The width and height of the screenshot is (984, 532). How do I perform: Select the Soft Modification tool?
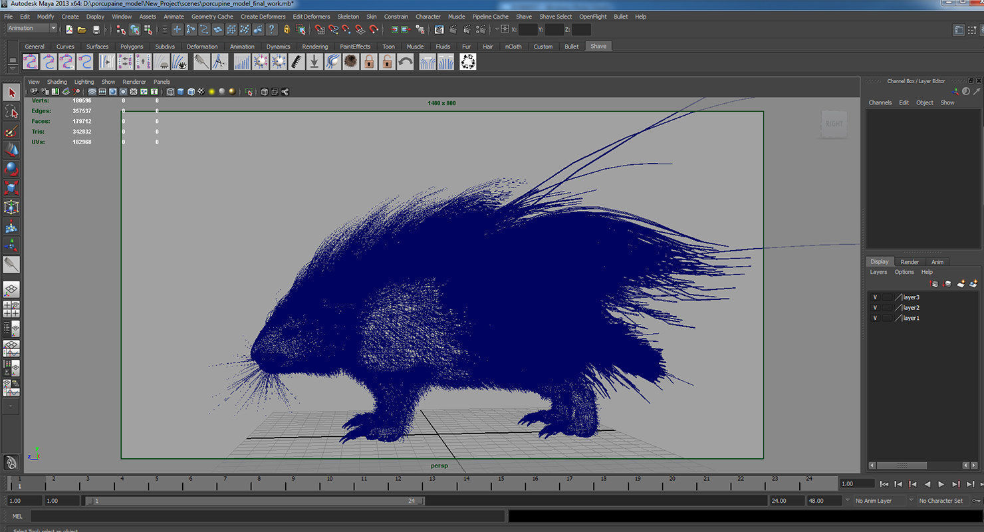[11, 227]
